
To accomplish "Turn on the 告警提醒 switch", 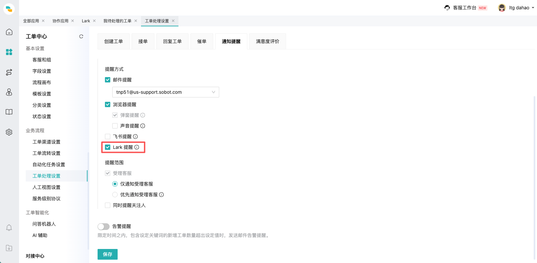I will pyautogui.click(x=104, y=227).
